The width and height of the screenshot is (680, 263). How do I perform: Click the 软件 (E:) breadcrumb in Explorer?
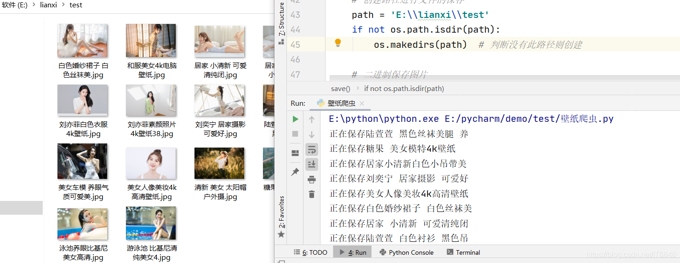coord(15,5)
